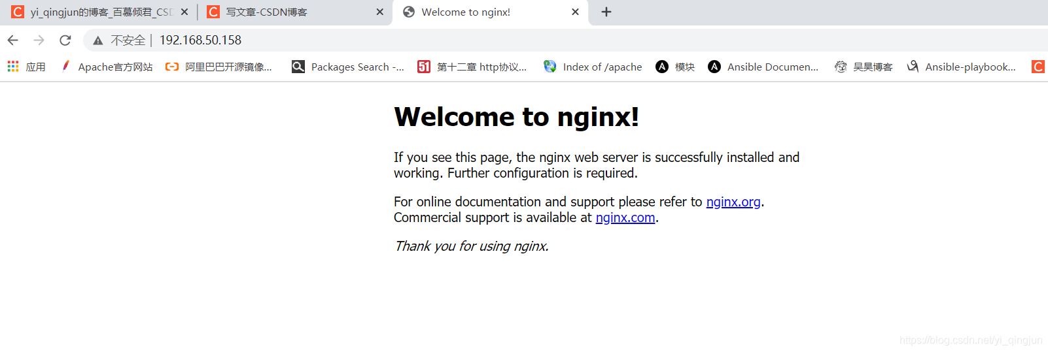Open the 应用 apps grid shortcut
1048x352 pixels.
(26, 67)
